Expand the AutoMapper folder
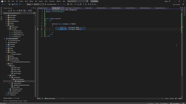 pyautogui.click(x=6, y=15)
